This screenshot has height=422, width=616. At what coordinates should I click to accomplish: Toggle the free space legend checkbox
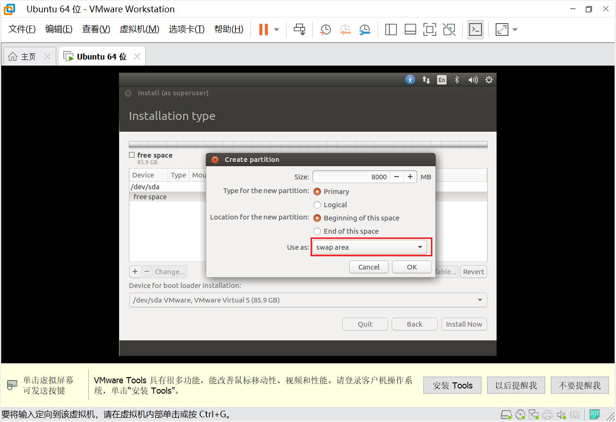coord(132,155)
